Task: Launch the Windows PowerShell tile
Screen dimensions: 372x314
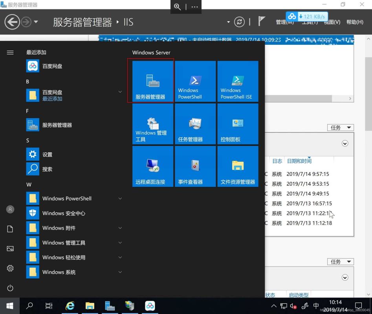Action: coord(195,82)
